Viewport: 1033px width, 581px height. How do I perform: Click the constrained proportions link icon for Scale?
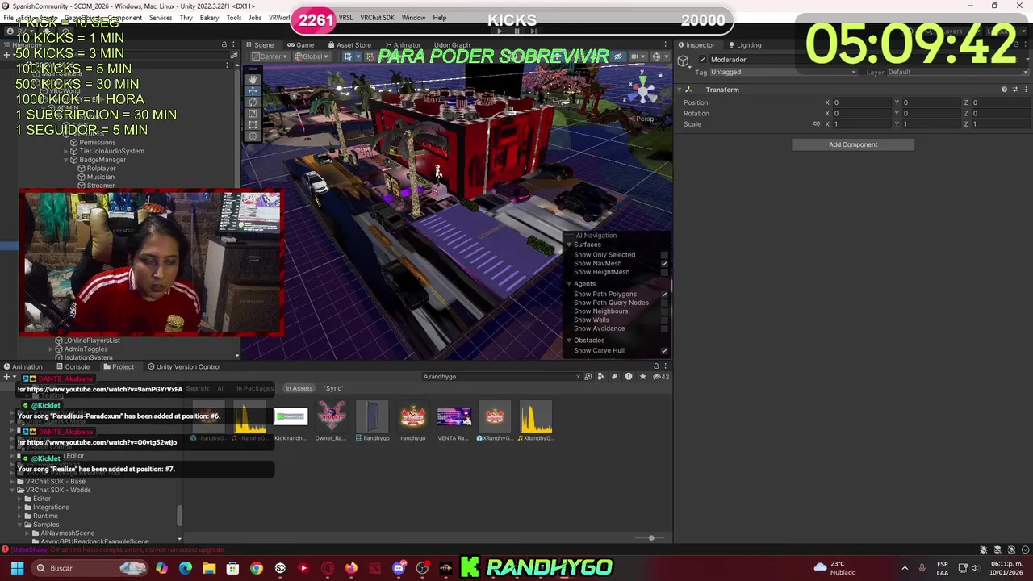click(816, 124)
